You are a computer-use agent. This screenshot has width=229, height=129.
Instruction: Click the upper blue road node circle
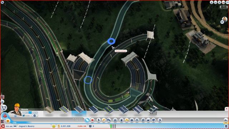pyautogui.click(x=111, y=41)
